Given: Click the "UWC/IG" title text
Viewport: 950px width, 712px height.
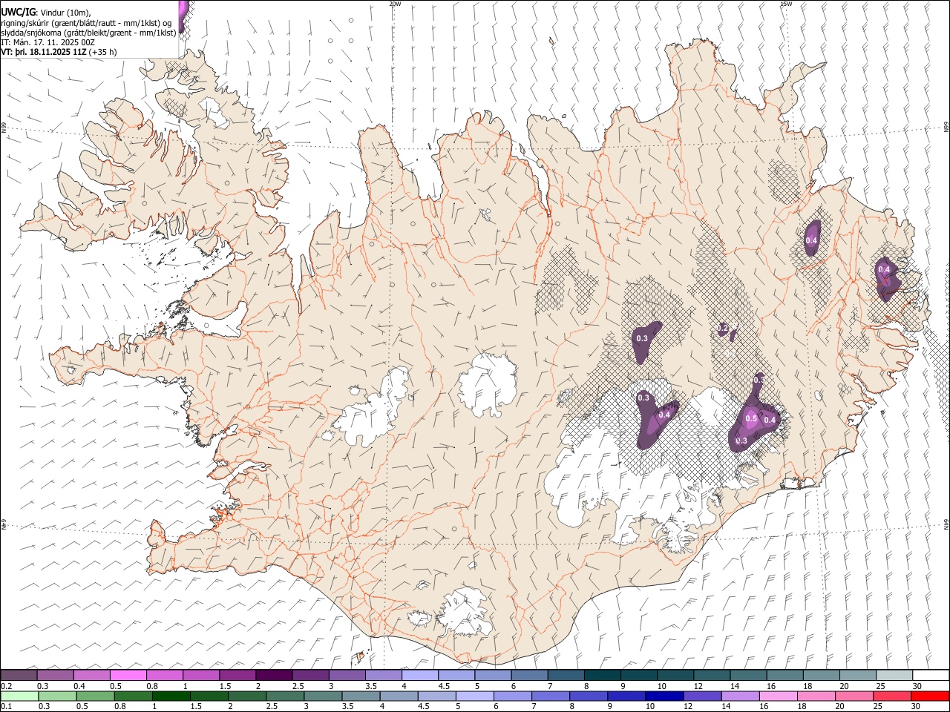Looking at the screenshot, I should [x=18, y=12].
